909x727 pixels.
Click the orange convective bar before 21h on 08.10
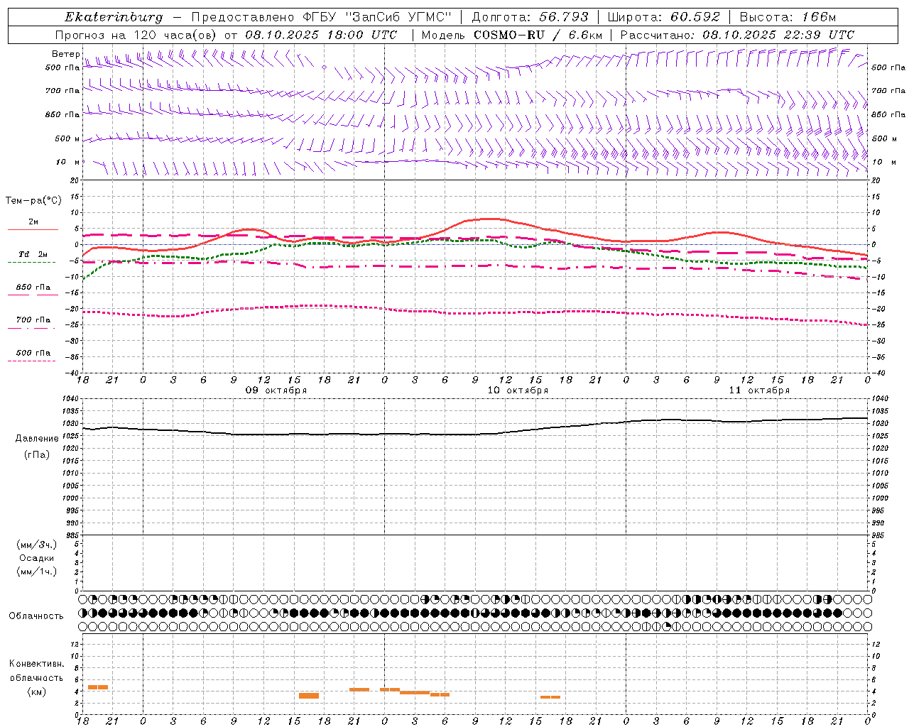click(98, 687)
